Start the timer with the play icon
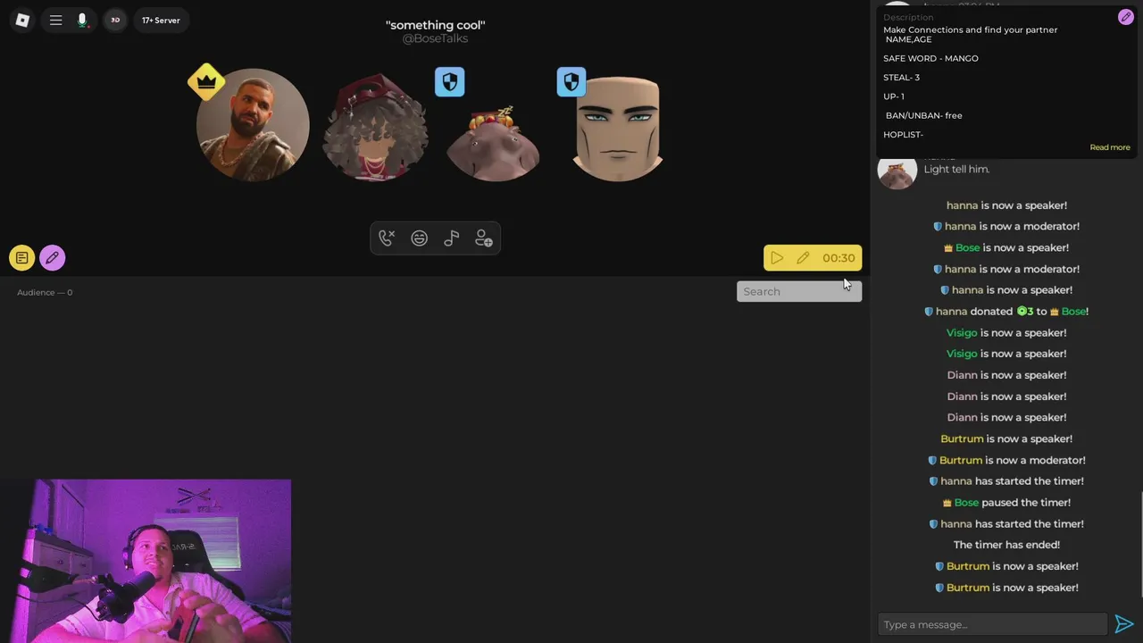 (777, 258)
